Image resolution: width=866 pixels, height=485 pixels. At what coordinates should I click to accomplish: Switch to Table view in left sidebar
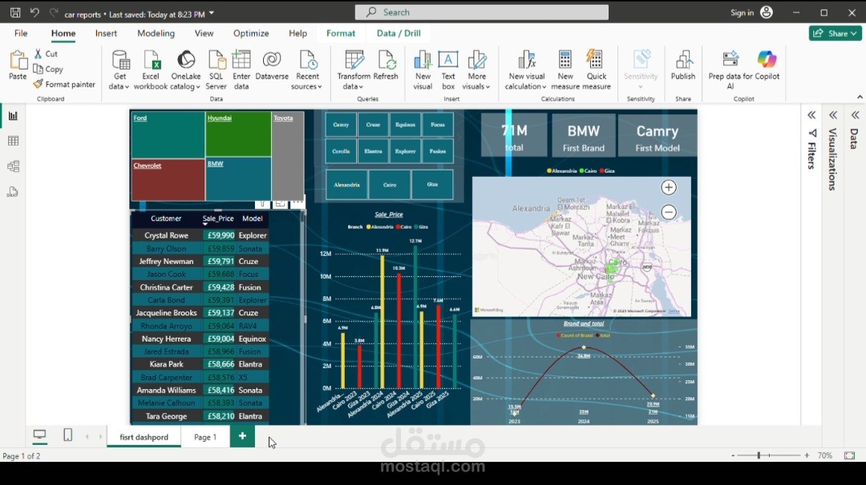pos(14,141)
